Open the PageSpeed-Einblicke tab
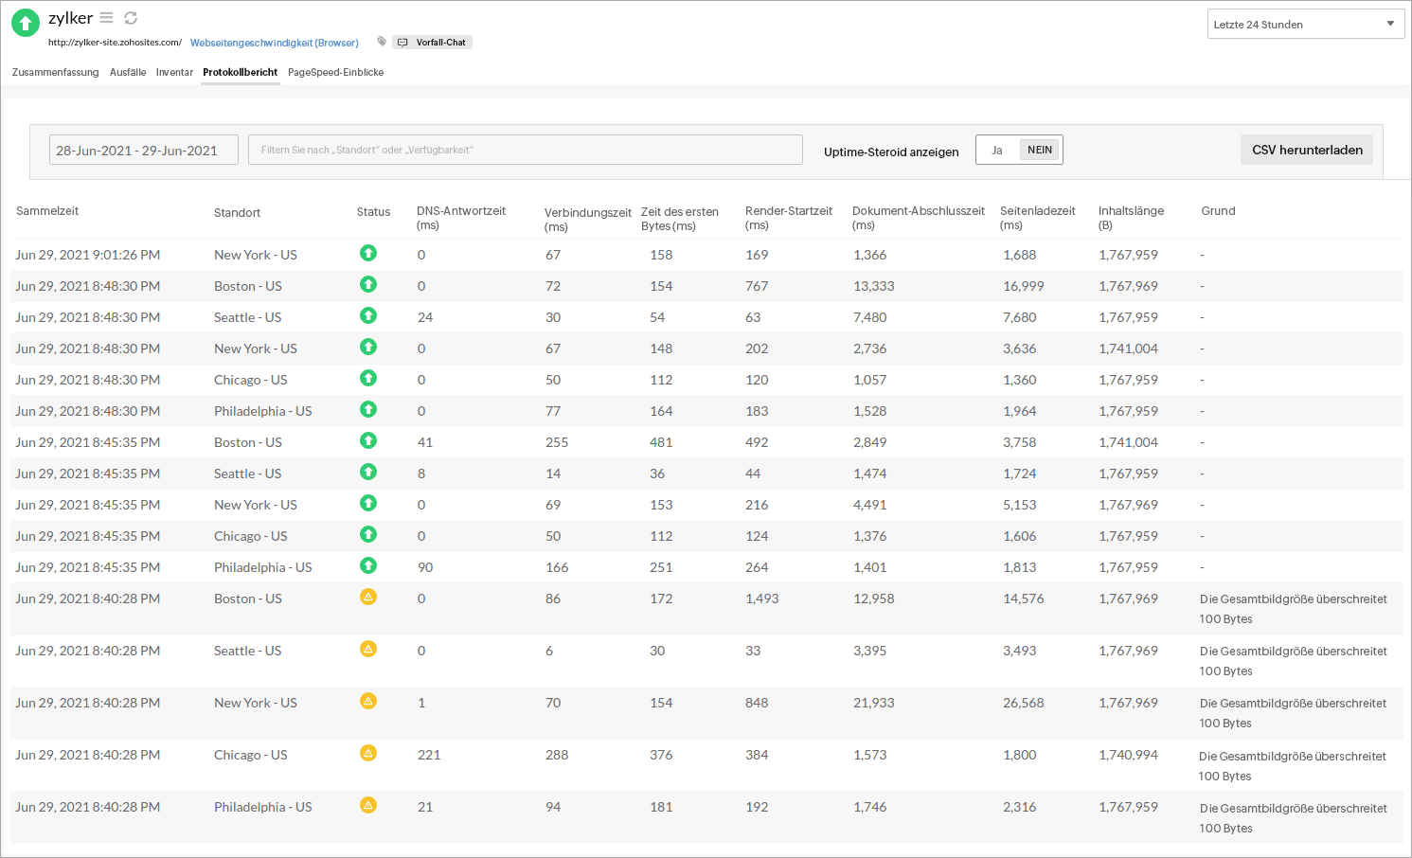The height and width of the screenshot is (858, 1412). click(x=335, y=72)
